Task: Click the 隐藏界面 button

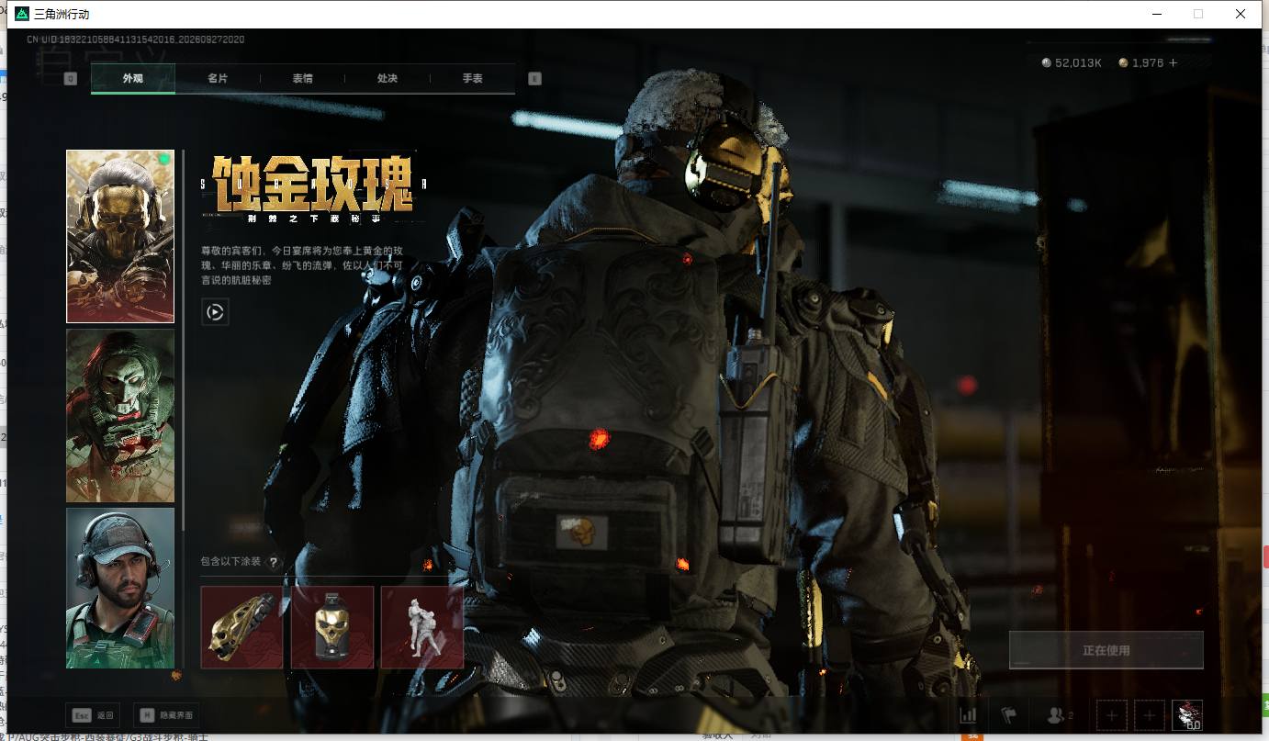Action: click(x=165, y=715)
